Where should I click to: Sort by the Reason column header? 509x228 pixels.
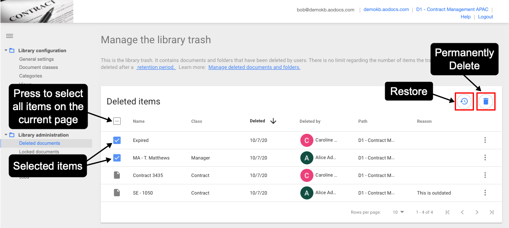[424, 121]
